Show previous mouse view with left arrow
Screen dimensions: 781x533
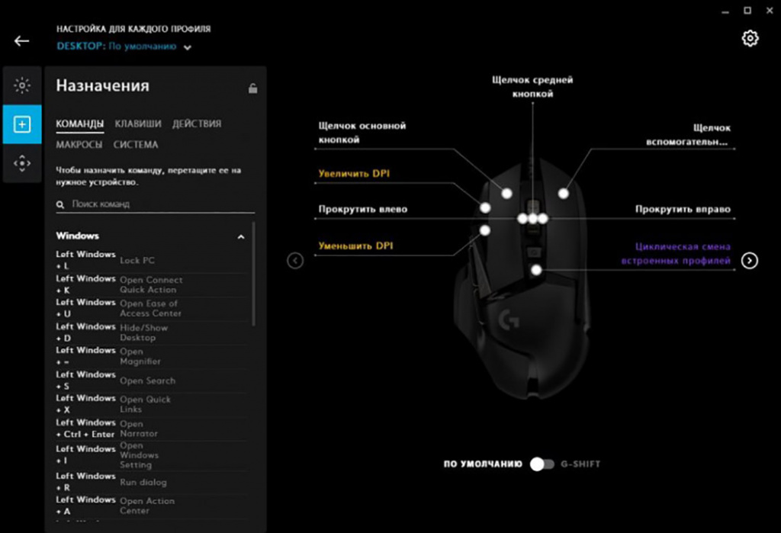tap(295, 261)
